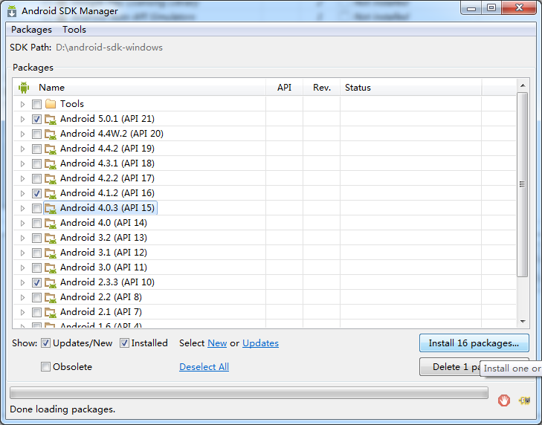The height and width of the screenshot is (425, 542).
Task: Click the Android 4.0.3 (API 15) package icon
Action: (51, 208)
